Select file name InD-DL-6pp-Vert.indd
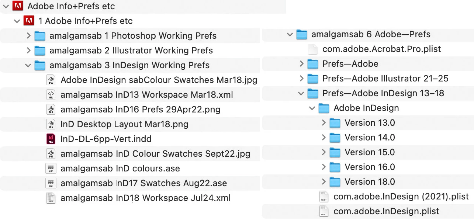The height and width of the screenshot is (219, 474). pyautogui.click(x=106, y=139)
